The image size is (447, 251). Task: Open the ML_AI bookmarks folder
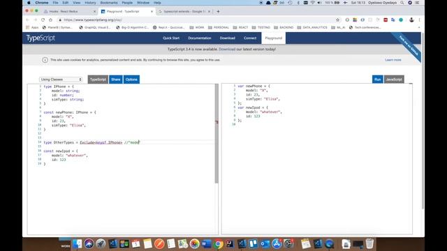[x=338, y=28]
